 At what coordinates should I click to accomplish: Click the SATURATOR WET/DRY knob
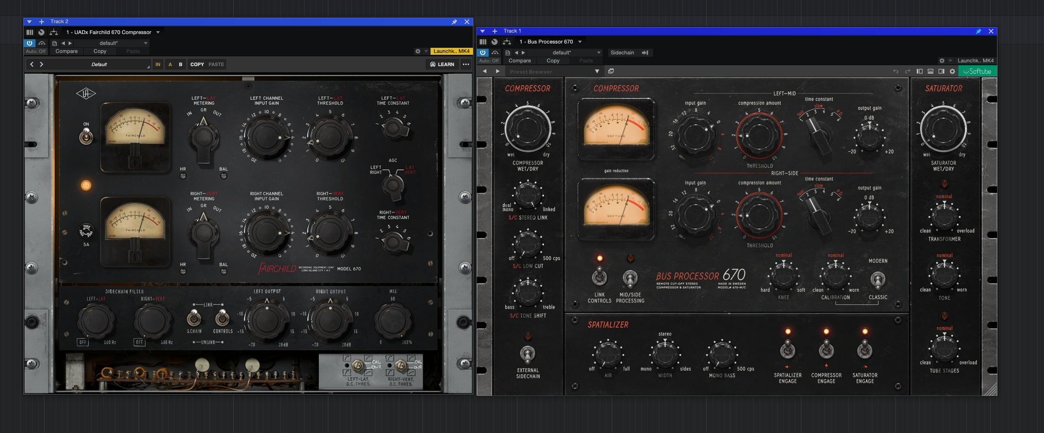tap(943, 129)
